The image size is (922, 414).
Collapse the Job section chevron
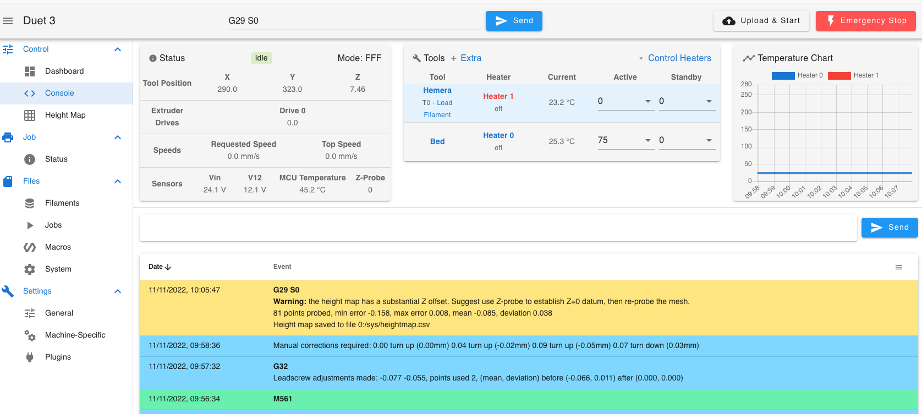(x=118, y=137)
